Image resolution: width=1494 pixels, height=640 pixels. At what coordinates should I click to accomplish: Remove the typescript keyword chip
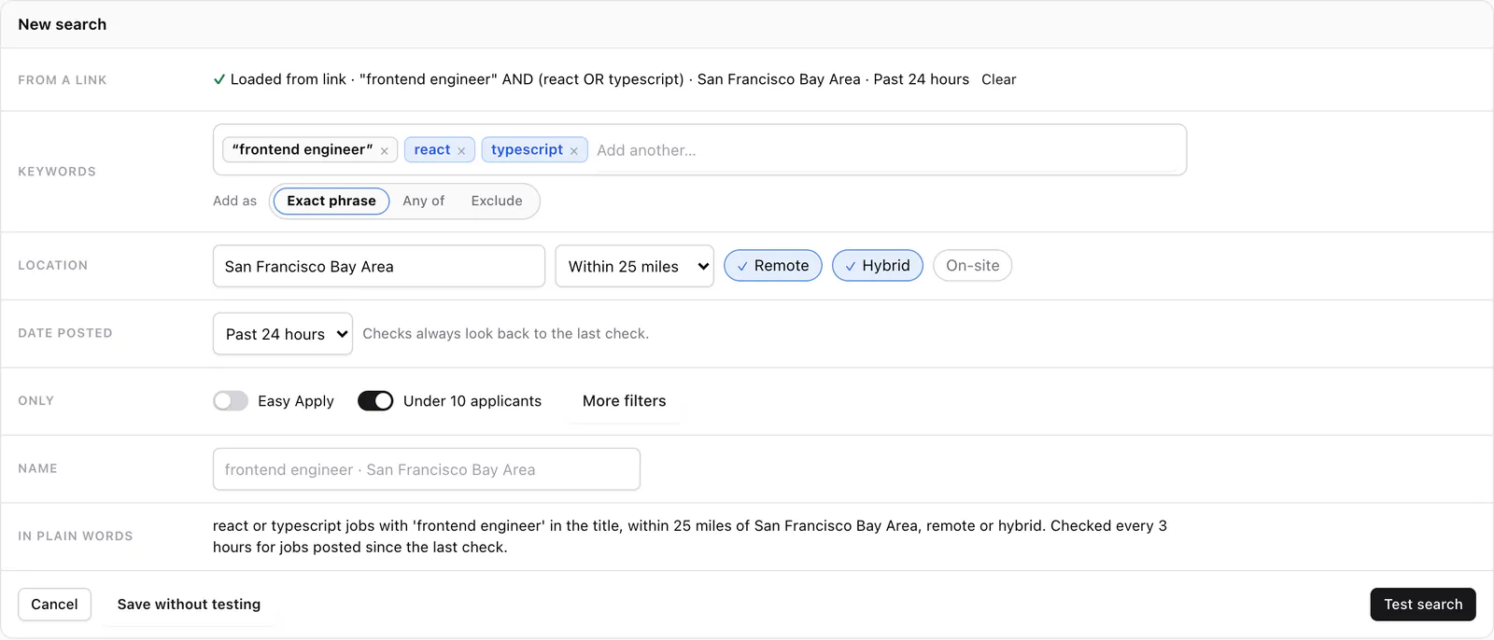pos(573,150)
